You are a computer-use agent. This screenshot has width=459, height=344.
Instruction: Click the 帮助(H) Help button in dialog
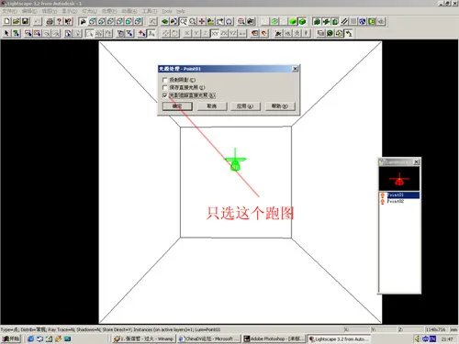coord(280,106)
